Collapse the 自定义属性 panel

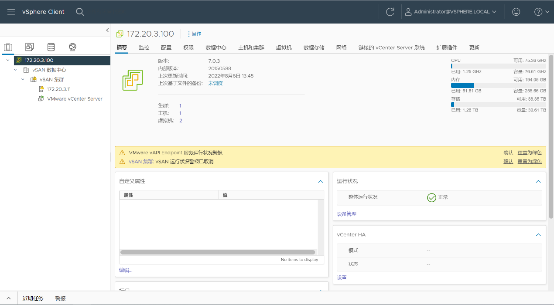321,181
